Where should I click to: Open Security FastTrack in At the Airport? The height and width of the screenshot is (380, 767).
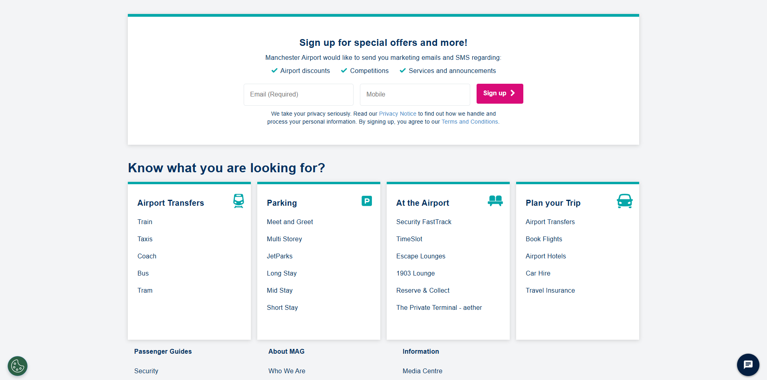coord(423,222)
